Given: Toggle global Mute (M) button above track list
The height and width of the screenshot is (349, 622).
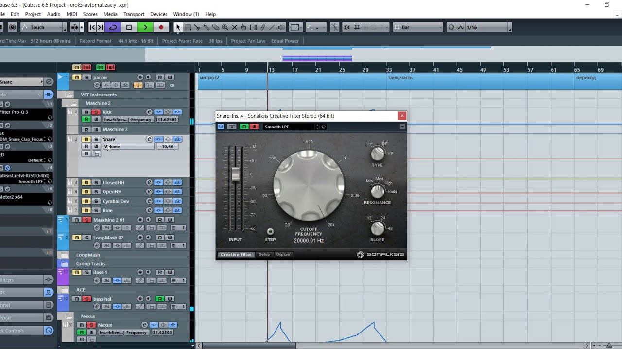Looking at the screenshot, I should tap(77, 67).
